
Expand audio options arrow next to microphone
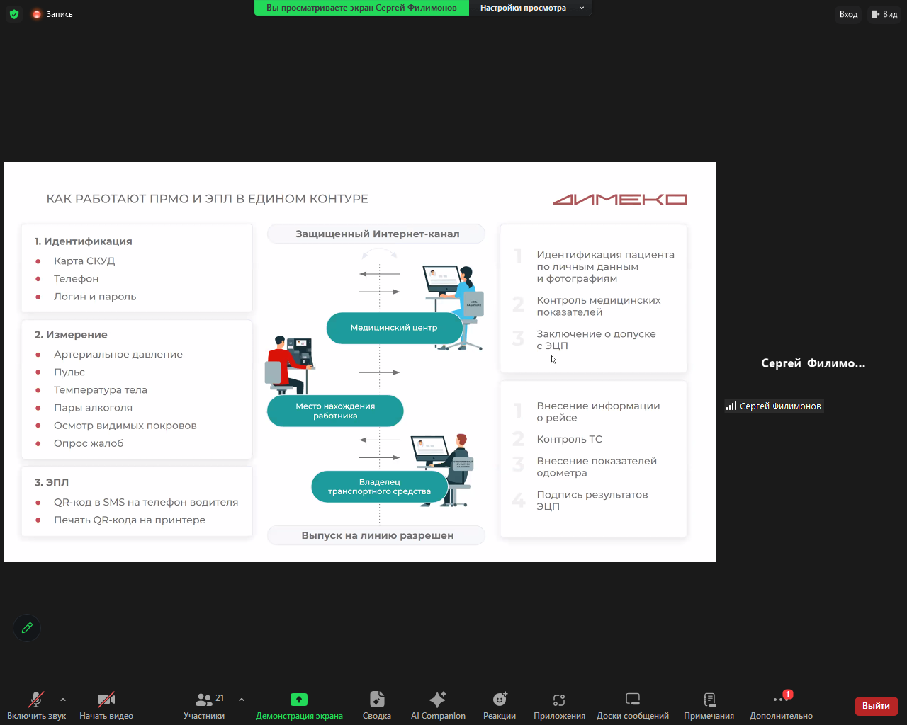pyautogui.click(x=63, y=700)
